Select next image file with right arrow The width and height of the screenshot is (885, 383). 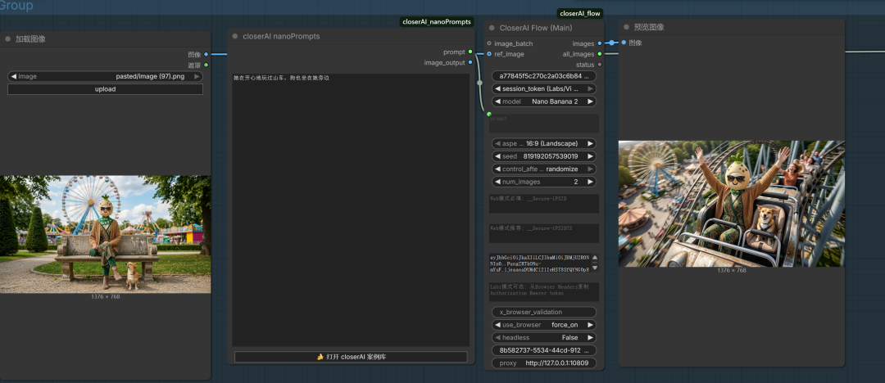tap(197, 76)
